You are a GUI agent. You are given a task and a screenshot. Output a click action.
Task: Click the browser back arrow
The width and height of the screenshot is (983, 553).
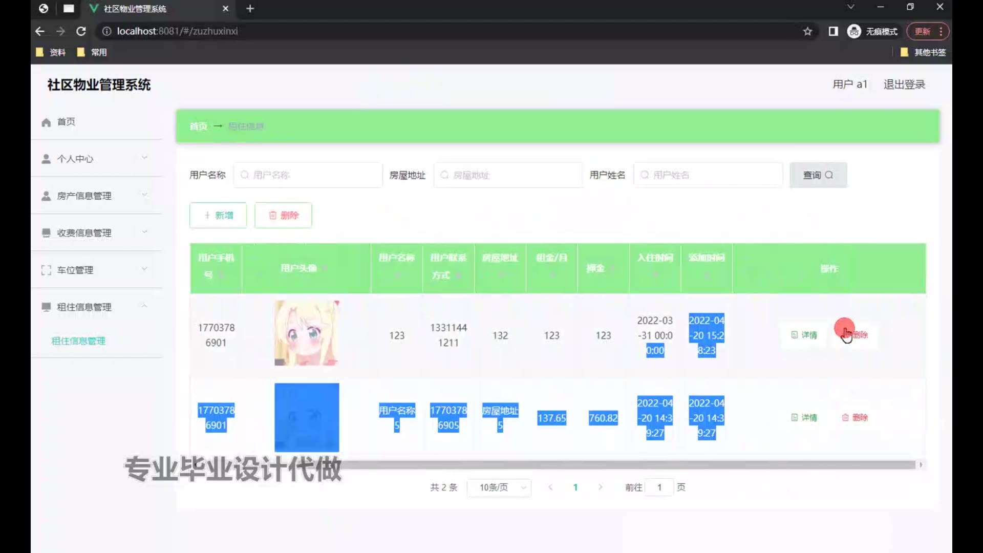tap(40, 31)
